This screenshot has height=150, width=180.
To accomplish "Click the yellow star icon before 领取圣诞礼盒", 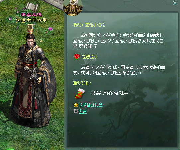I will pos(76,105).
